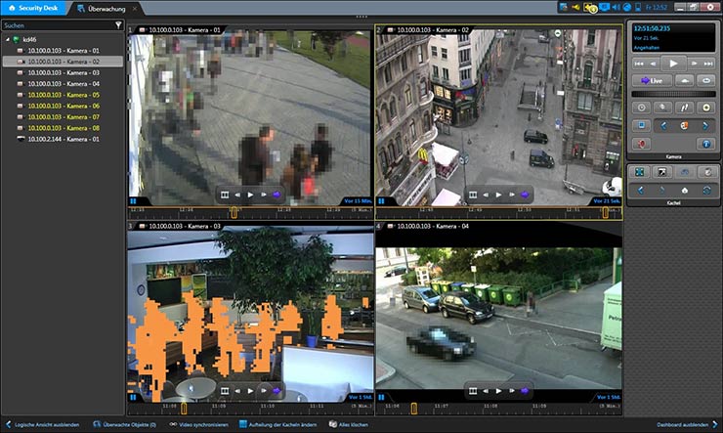Select 10.100.0.103 - Kamera - 05 in tree

tap(64, 95)
